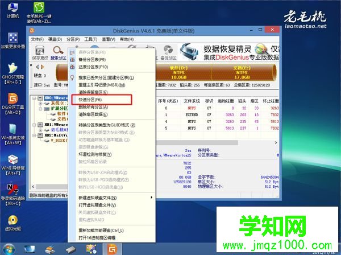This screenshot has width=341, height=255.
Task: Click the 数据恢复精灵 banner ad
Action: 229,52
